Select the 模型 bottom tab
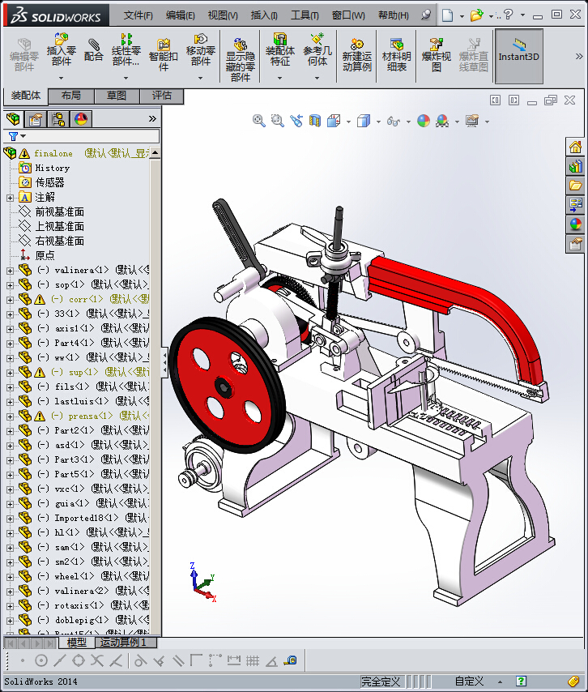588x692 pixels. [x=77, y=642]
